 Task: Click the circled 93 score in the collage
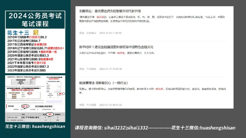[x=50, y=114]
